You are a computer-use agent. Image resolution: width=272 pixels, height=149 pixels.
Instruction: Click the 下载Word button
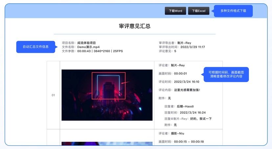click(x=175, y=11)
